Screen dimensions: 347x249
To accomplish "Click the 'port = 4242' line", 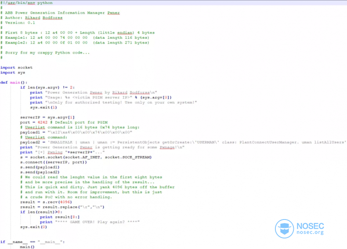I will pos(64,122).
